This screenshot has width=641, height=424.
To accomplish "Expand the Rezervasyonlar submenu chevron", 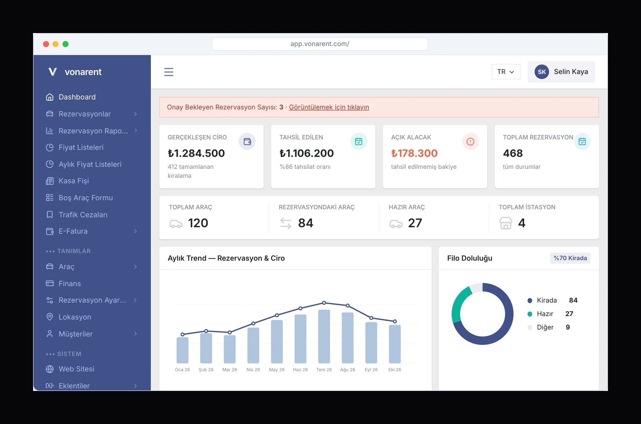I will pos(135,114).
